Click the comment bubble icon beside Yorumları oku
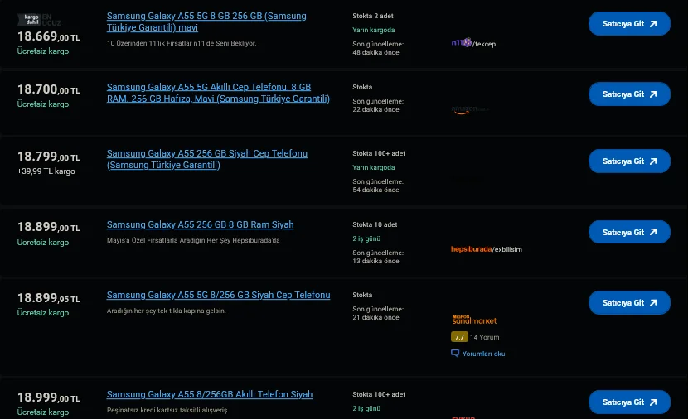 (455, 354)
